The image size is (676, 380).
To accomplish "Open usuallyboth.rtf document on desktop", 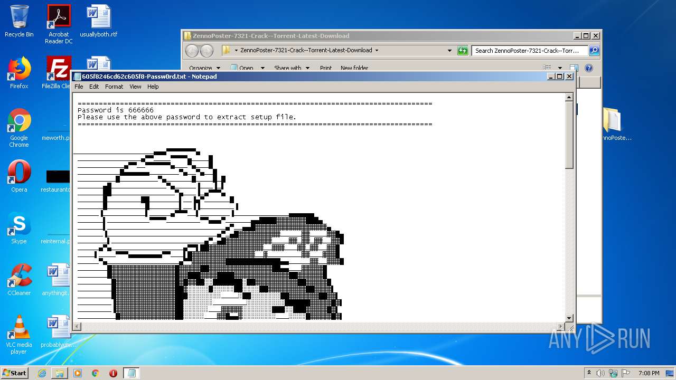I will tap(99, 21).
